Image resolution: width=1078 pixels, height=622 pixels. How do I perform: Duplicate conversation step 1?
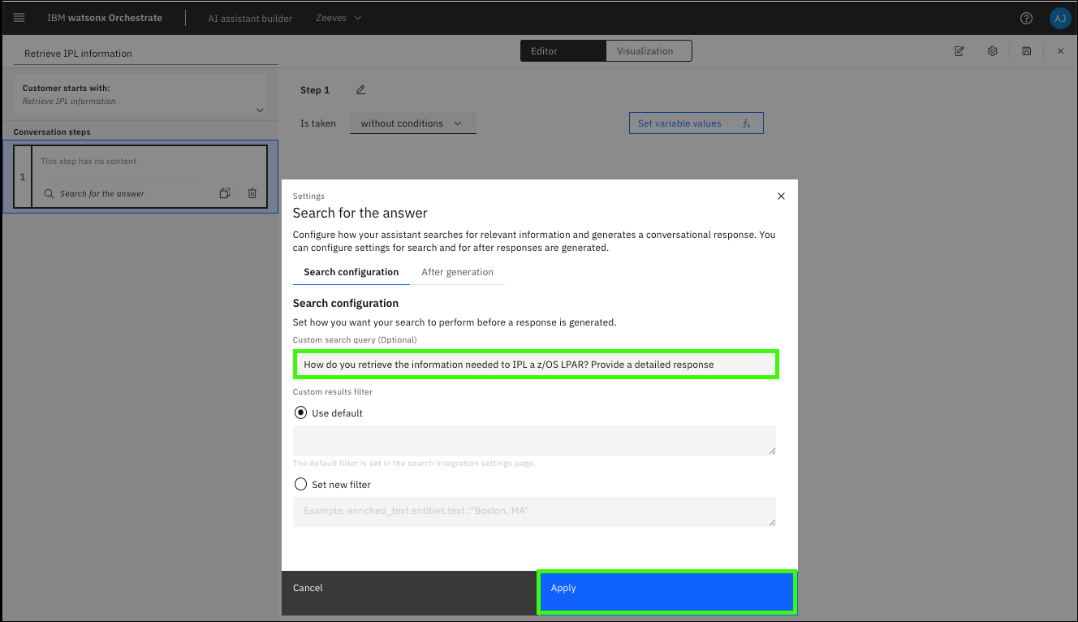(x=225, y=193)
